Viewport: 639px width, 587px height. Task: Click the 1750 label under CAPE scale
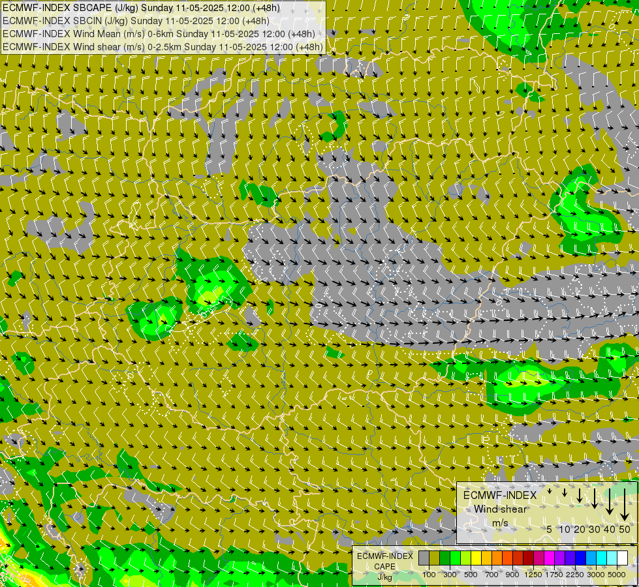pyautogui.click(x=554, y=575)
